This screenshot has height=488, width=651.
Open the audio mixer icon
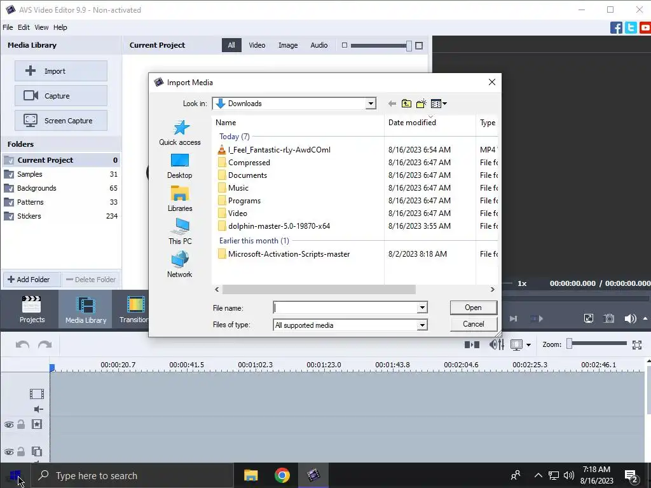point(497,344)
